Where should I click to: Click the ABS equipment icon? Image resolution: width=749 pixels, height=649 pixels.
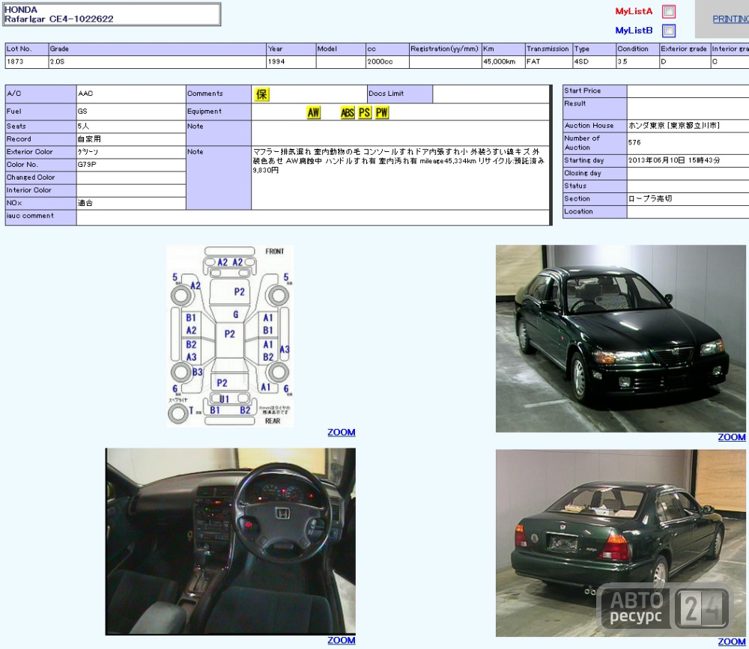[348, 112]
